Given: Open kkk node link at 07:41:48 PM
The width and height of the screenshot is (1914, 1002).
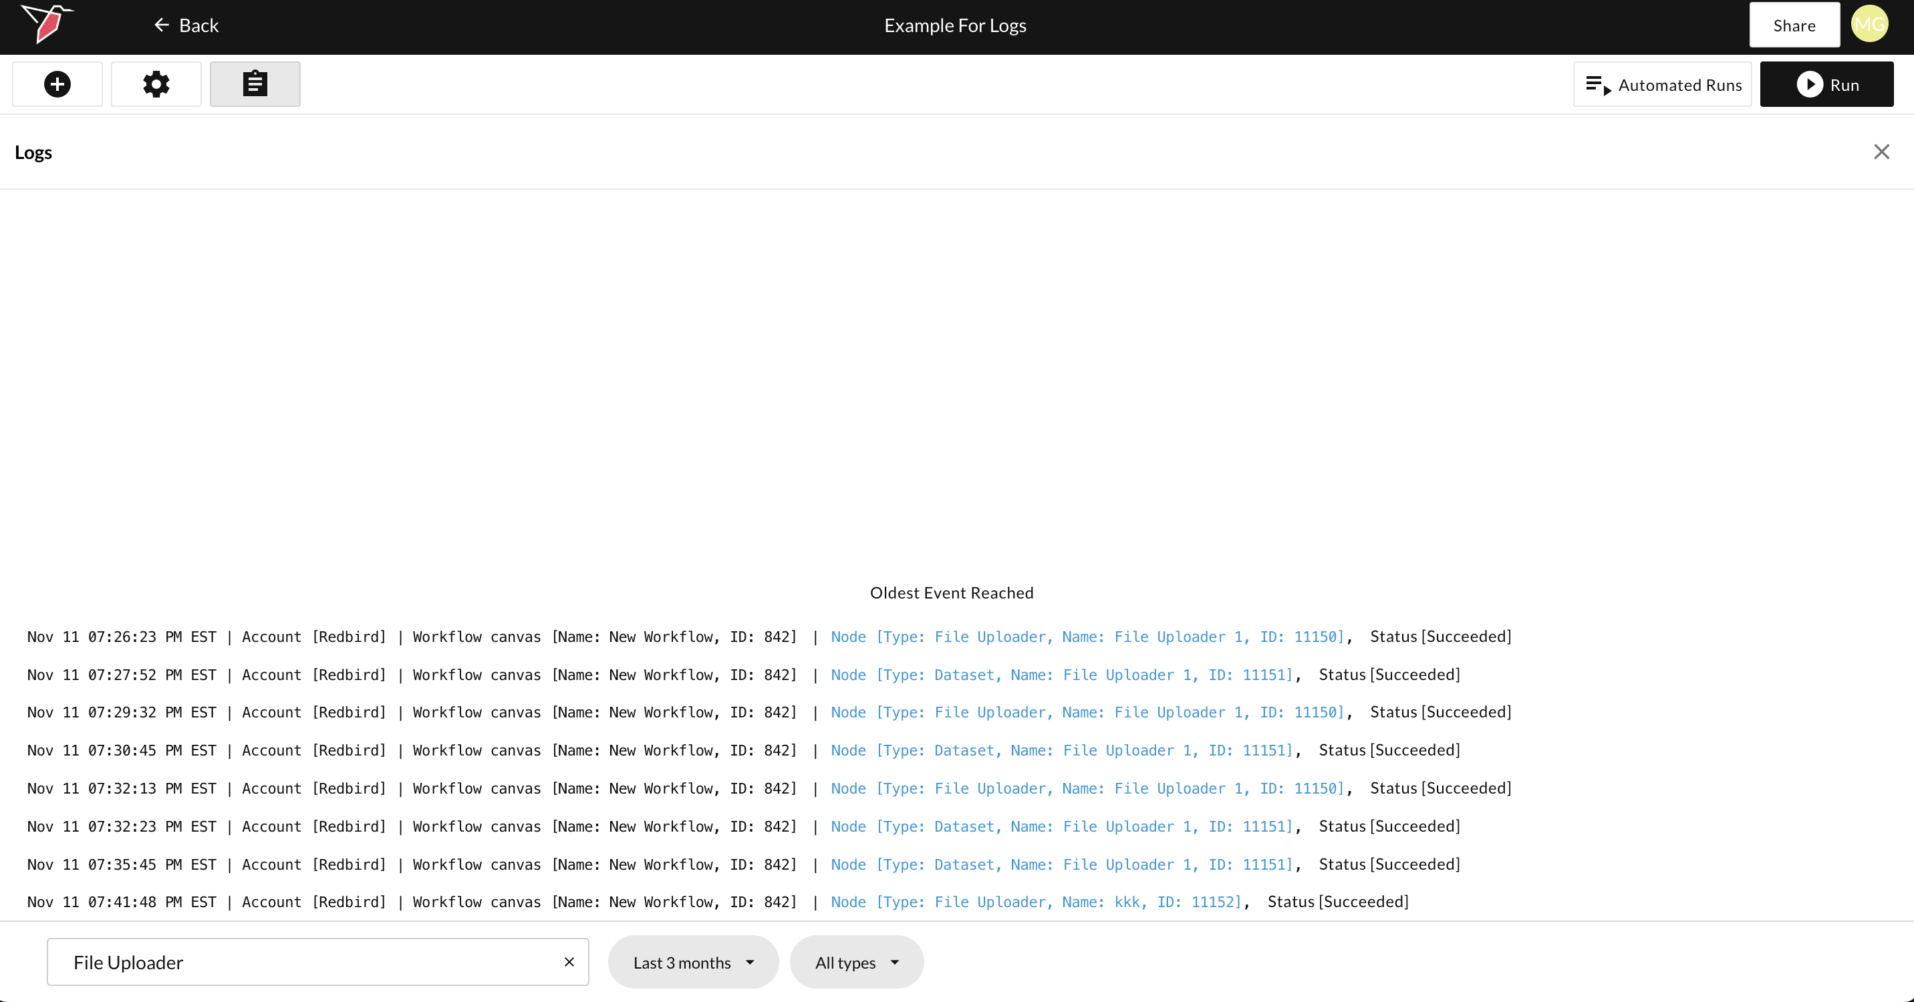Looking at the screenshot, I should coord(1036,902).
